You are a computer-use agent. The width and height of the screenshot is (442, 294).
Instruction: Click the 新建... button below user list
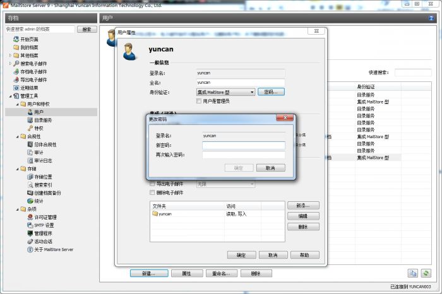pyautogui.click(x=149, y=273)
